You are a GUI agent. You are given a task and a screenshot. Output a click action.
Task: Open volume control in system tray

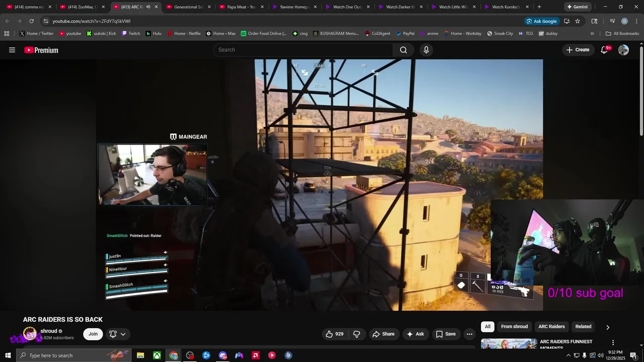pyautogui.click(x=600, y=355)
